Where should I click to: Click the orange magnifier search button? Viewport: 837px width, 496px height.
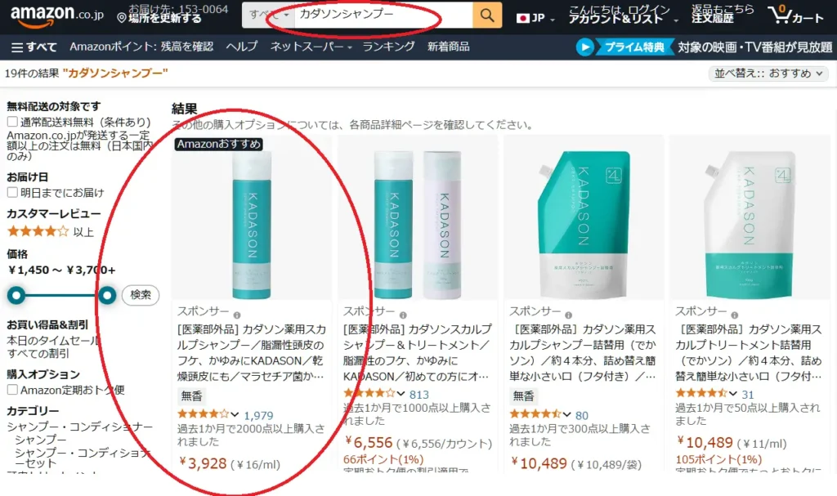point(487,15)
